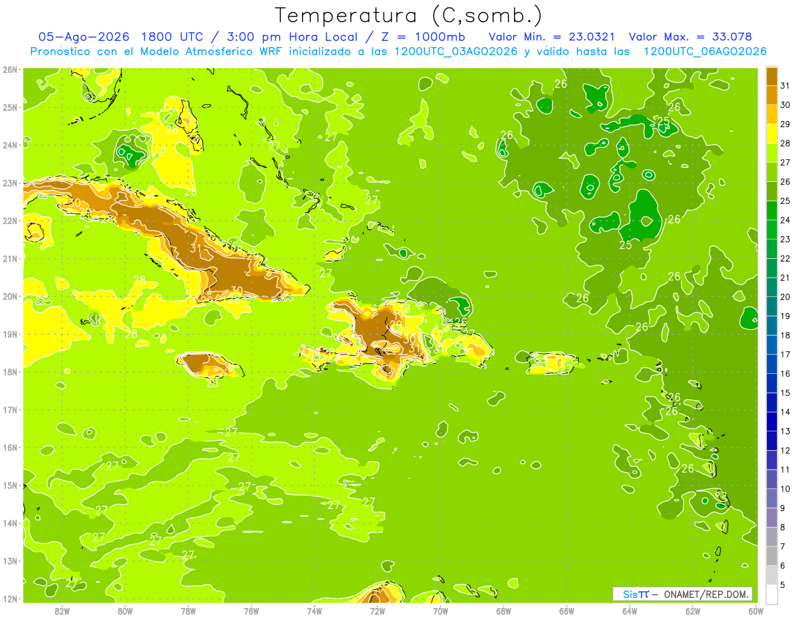Click the 12N latitude axis label
803x620 pixels.
click(10, 599)
